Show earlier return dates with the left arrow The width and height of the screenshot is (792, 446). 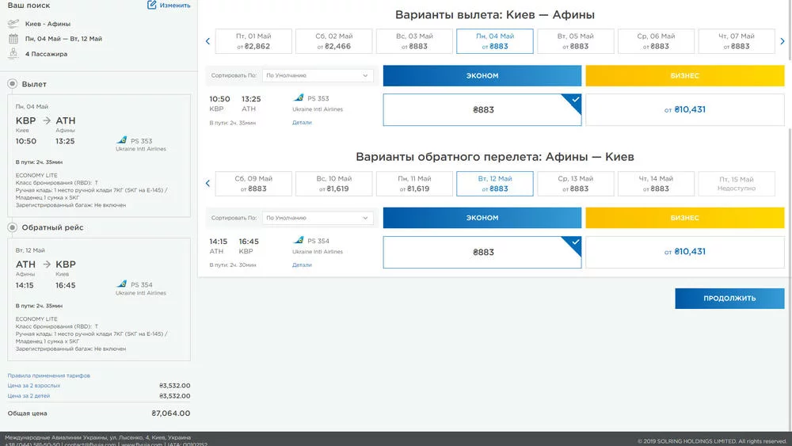tap(208, 183)
